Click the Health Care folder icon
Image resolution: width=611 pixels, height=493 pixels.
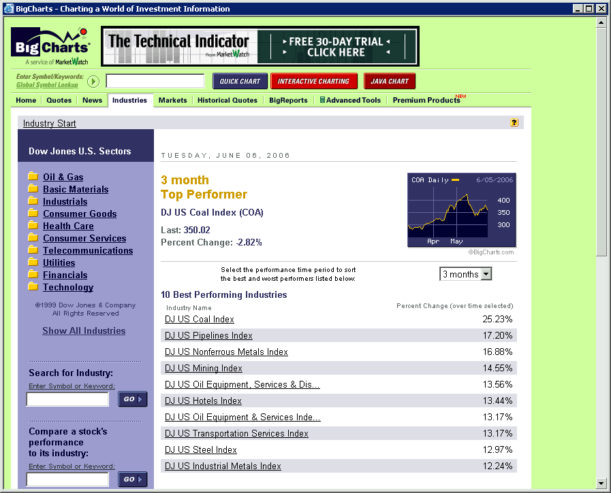33,226
